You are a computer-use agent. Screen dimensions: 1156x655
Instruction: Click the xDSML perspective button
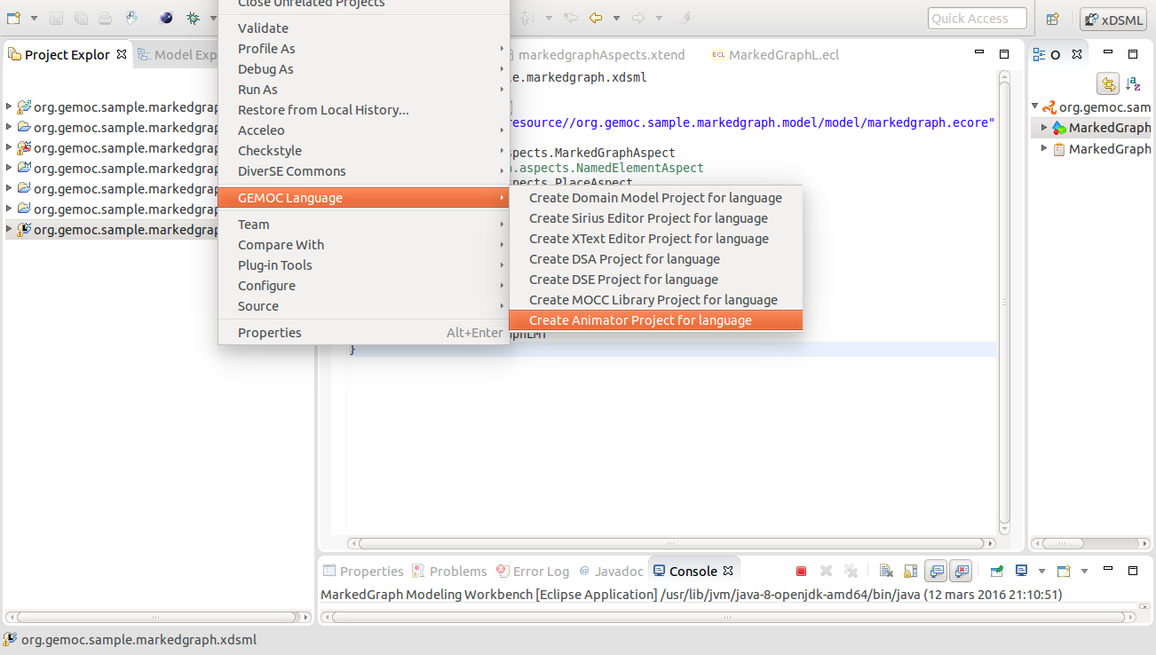[x=1113, y=19]
